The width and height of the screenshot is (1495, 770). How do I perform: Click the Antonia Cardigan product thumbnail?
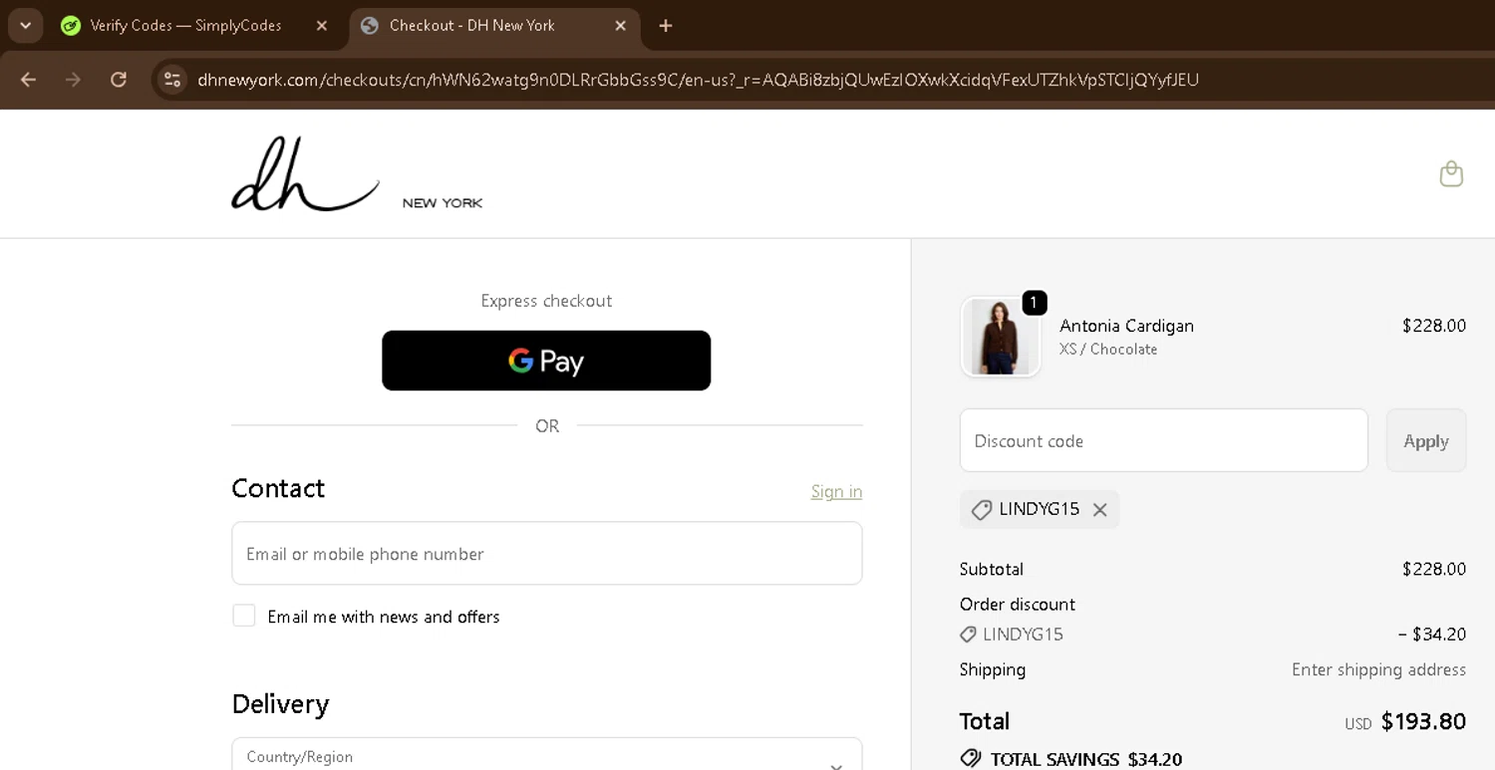[x=1001, y=337]
